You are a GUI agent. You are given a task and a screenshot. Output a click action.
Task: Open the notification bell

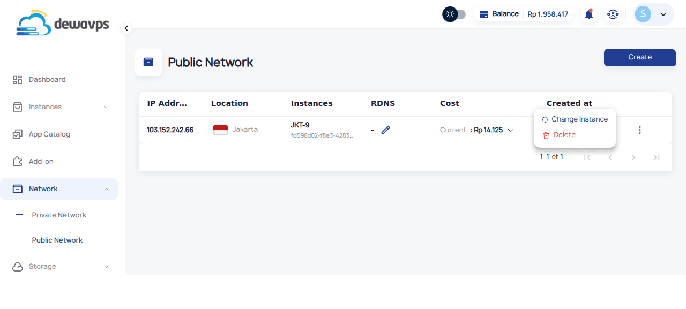pos(588,14)
